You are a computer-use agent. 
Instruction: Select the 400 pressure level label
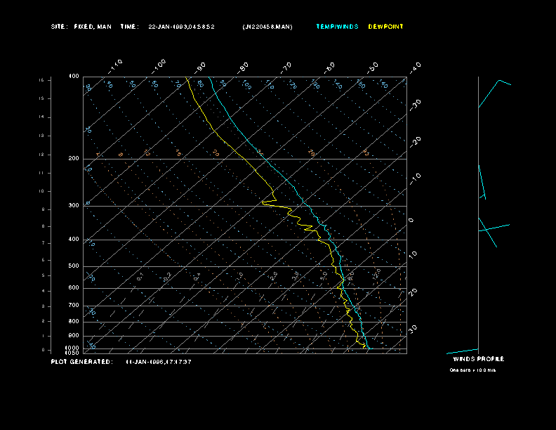pos(74,240)
